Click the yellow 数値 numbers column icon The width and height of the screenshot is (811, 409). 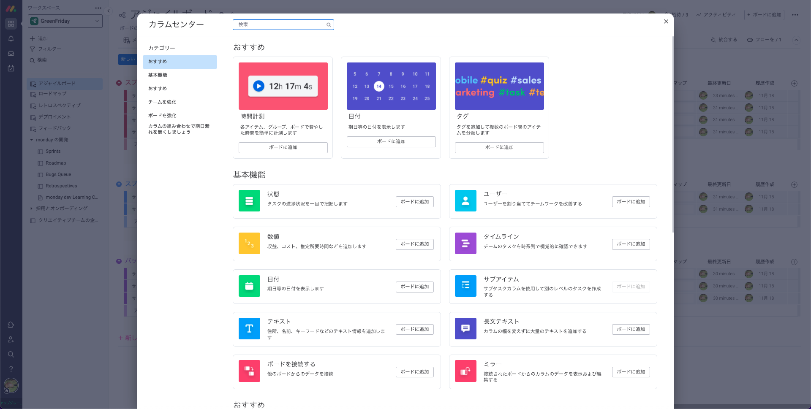[249, 244]
